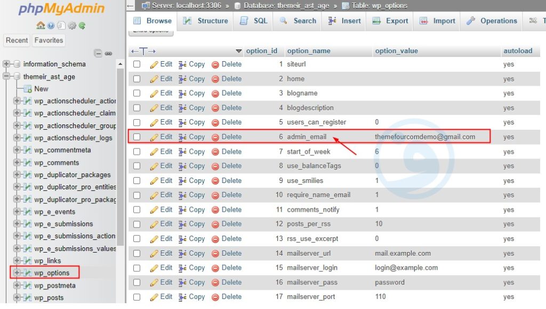Click the option_value cell themefourcomdemo@gmail.com
This screenshot has width=546, height=309.
[x=425, y=137]
